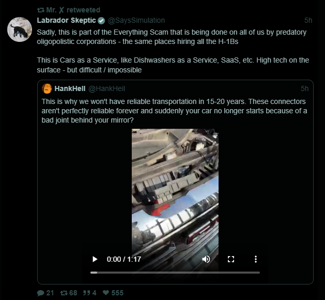Click the quote marks icon showing 4
Image resolution: width=325 pixels, height=300 pixels.
pyautogui.click(x=87, y=293)
